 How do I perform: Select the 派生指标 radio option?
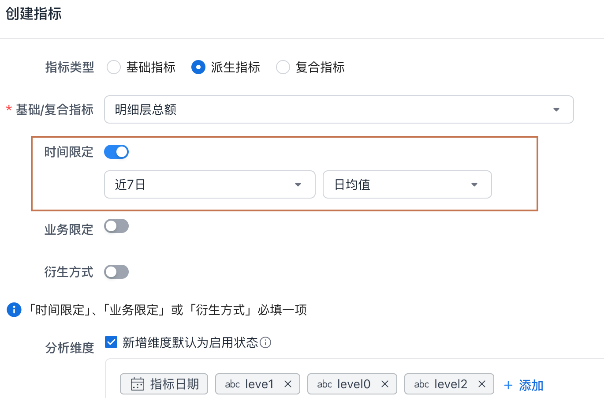198,68
